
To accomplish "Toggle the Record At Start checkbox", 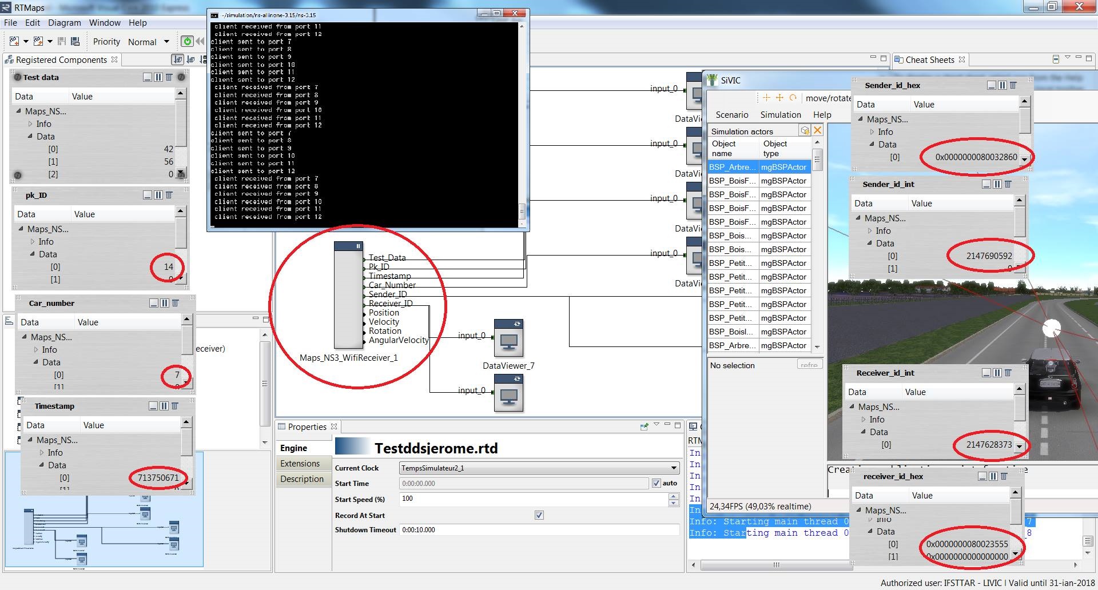I will (539, 515).
